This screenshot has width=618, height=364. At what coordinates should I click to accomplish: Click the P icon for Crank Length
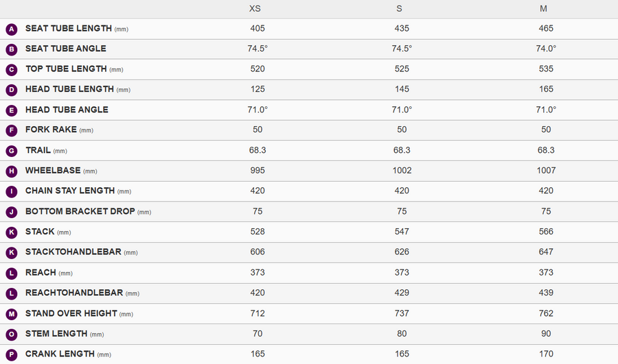[12, 354]
